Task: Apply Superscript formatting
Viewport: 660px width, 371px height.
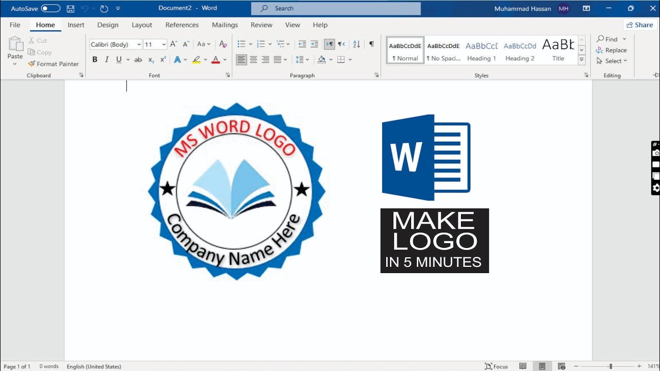Action: tap(163, 60)
